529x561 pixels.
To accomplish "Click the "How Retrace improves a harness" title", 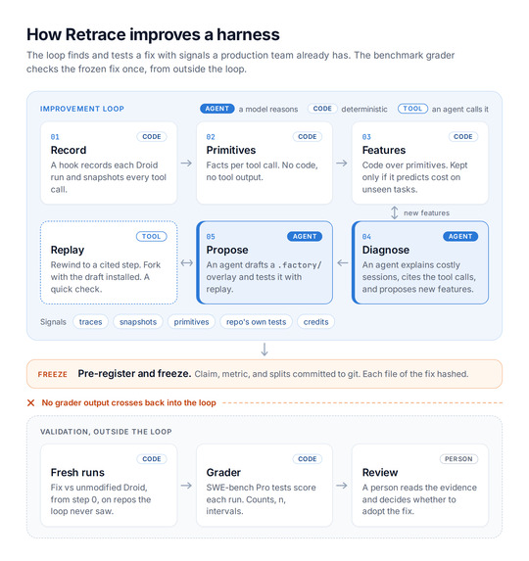I will pos(153,34).
